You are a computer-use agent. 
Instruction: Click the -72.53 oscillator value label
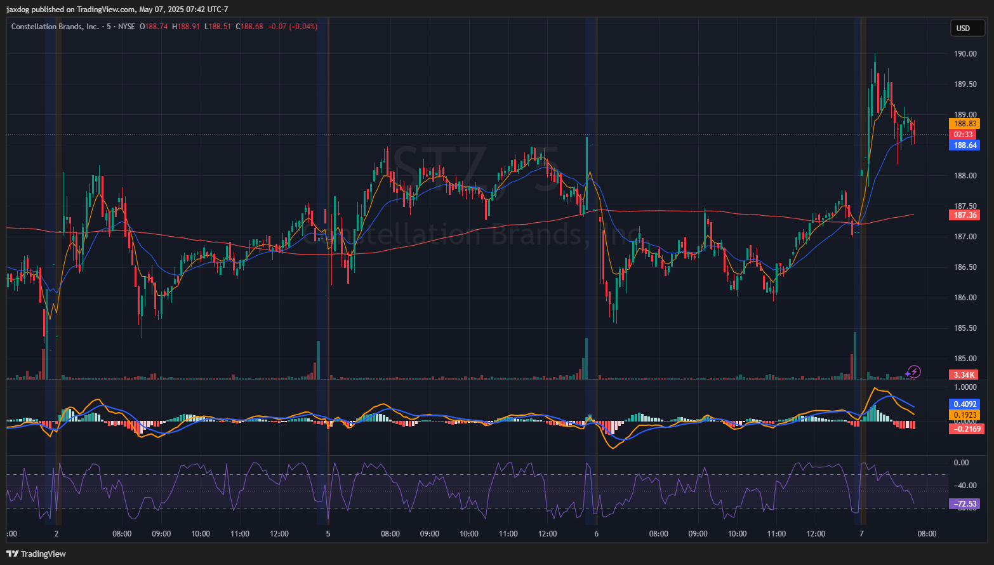(x=965, y=504)
